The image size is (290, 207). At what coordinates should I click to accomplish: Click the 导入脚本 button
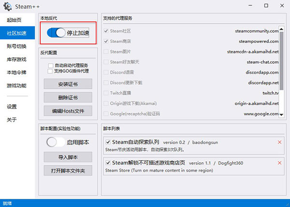point(68,157)
